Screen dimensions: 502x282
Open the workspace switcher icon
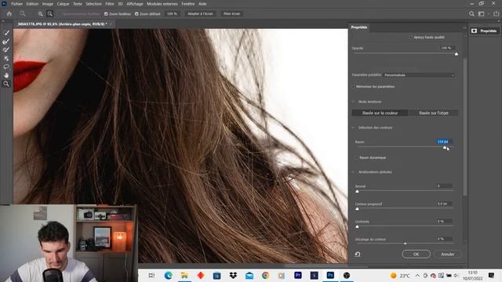click(x=482, y=14)
